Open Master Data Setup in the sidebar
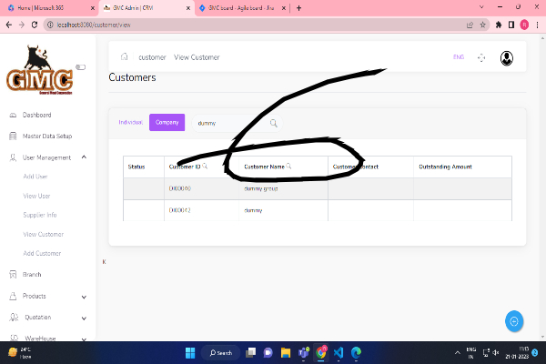The height and width of the screenshot is (364, 546). pos(46,136)
